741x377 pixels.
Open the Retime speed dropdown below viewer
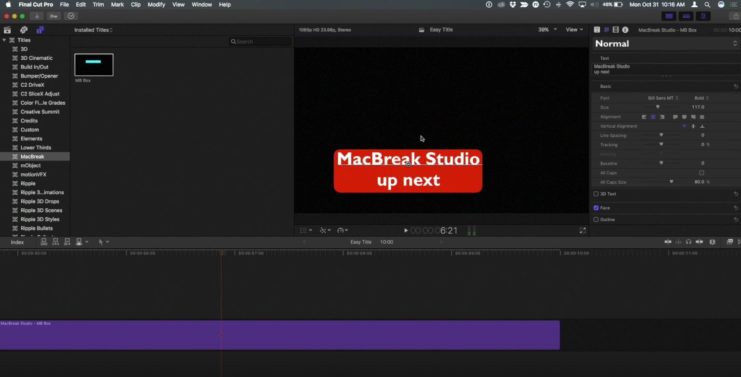(343, 230)
